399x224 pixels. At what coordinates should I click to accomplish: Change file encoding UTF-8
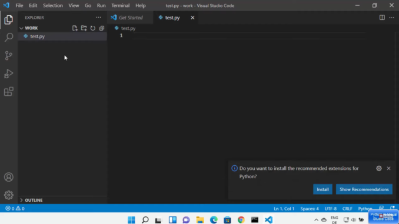[331, 209]
